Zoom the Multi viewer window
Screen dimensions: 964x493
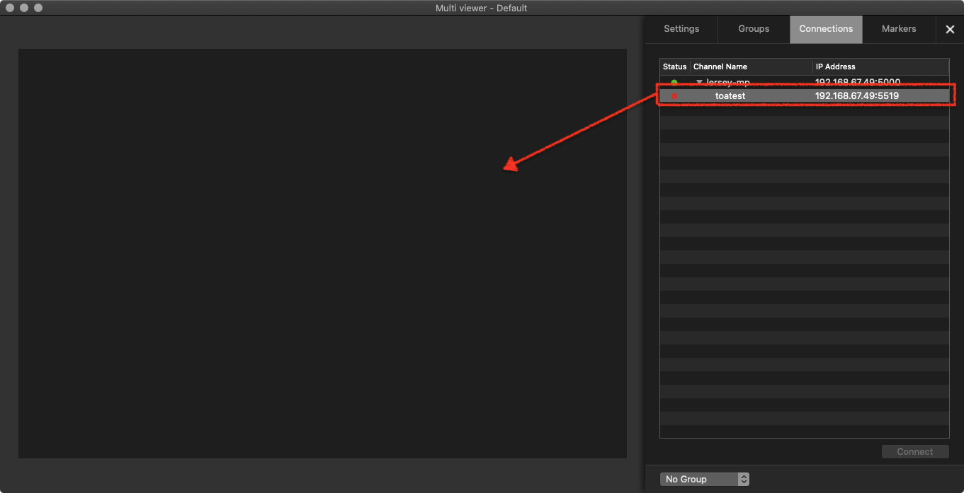tap(38, 8)
